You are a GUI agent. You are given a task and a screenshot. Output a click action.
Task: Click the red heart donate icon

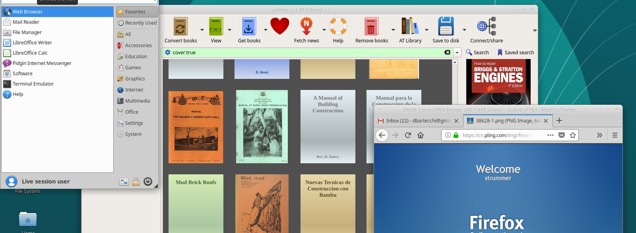click(280, 27)
